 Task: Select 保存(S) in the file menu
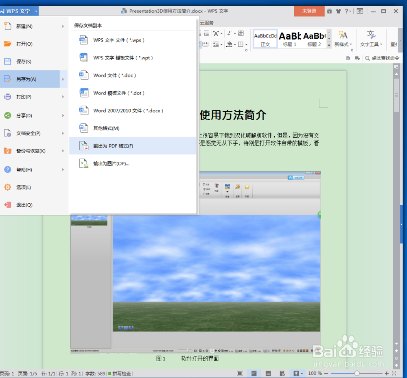[34, 62]
